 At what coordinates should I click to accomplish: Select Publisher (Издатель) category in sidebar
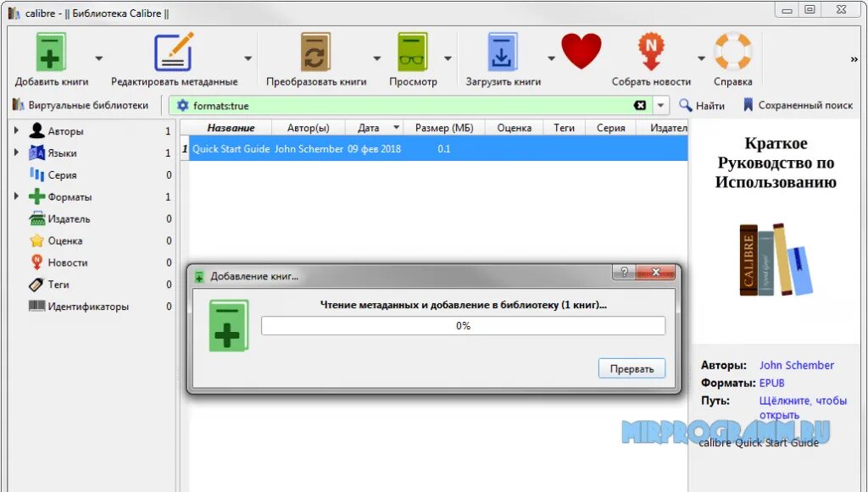click(69, 219)
